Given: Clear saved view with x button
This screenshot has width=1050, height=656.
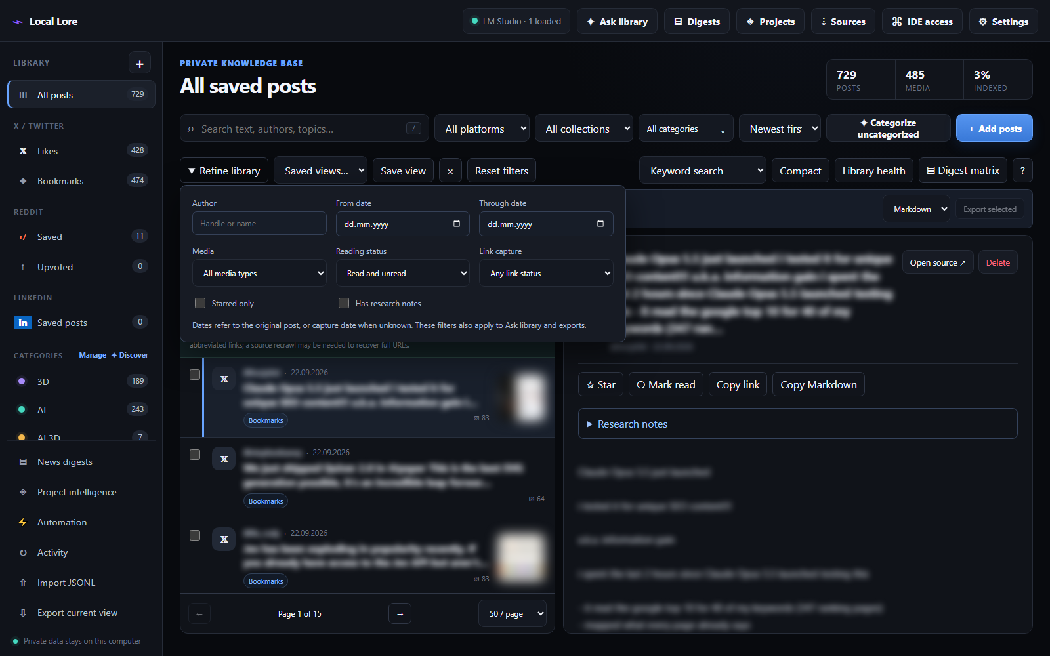Looking at the screenshot, I should pos(450,171).
